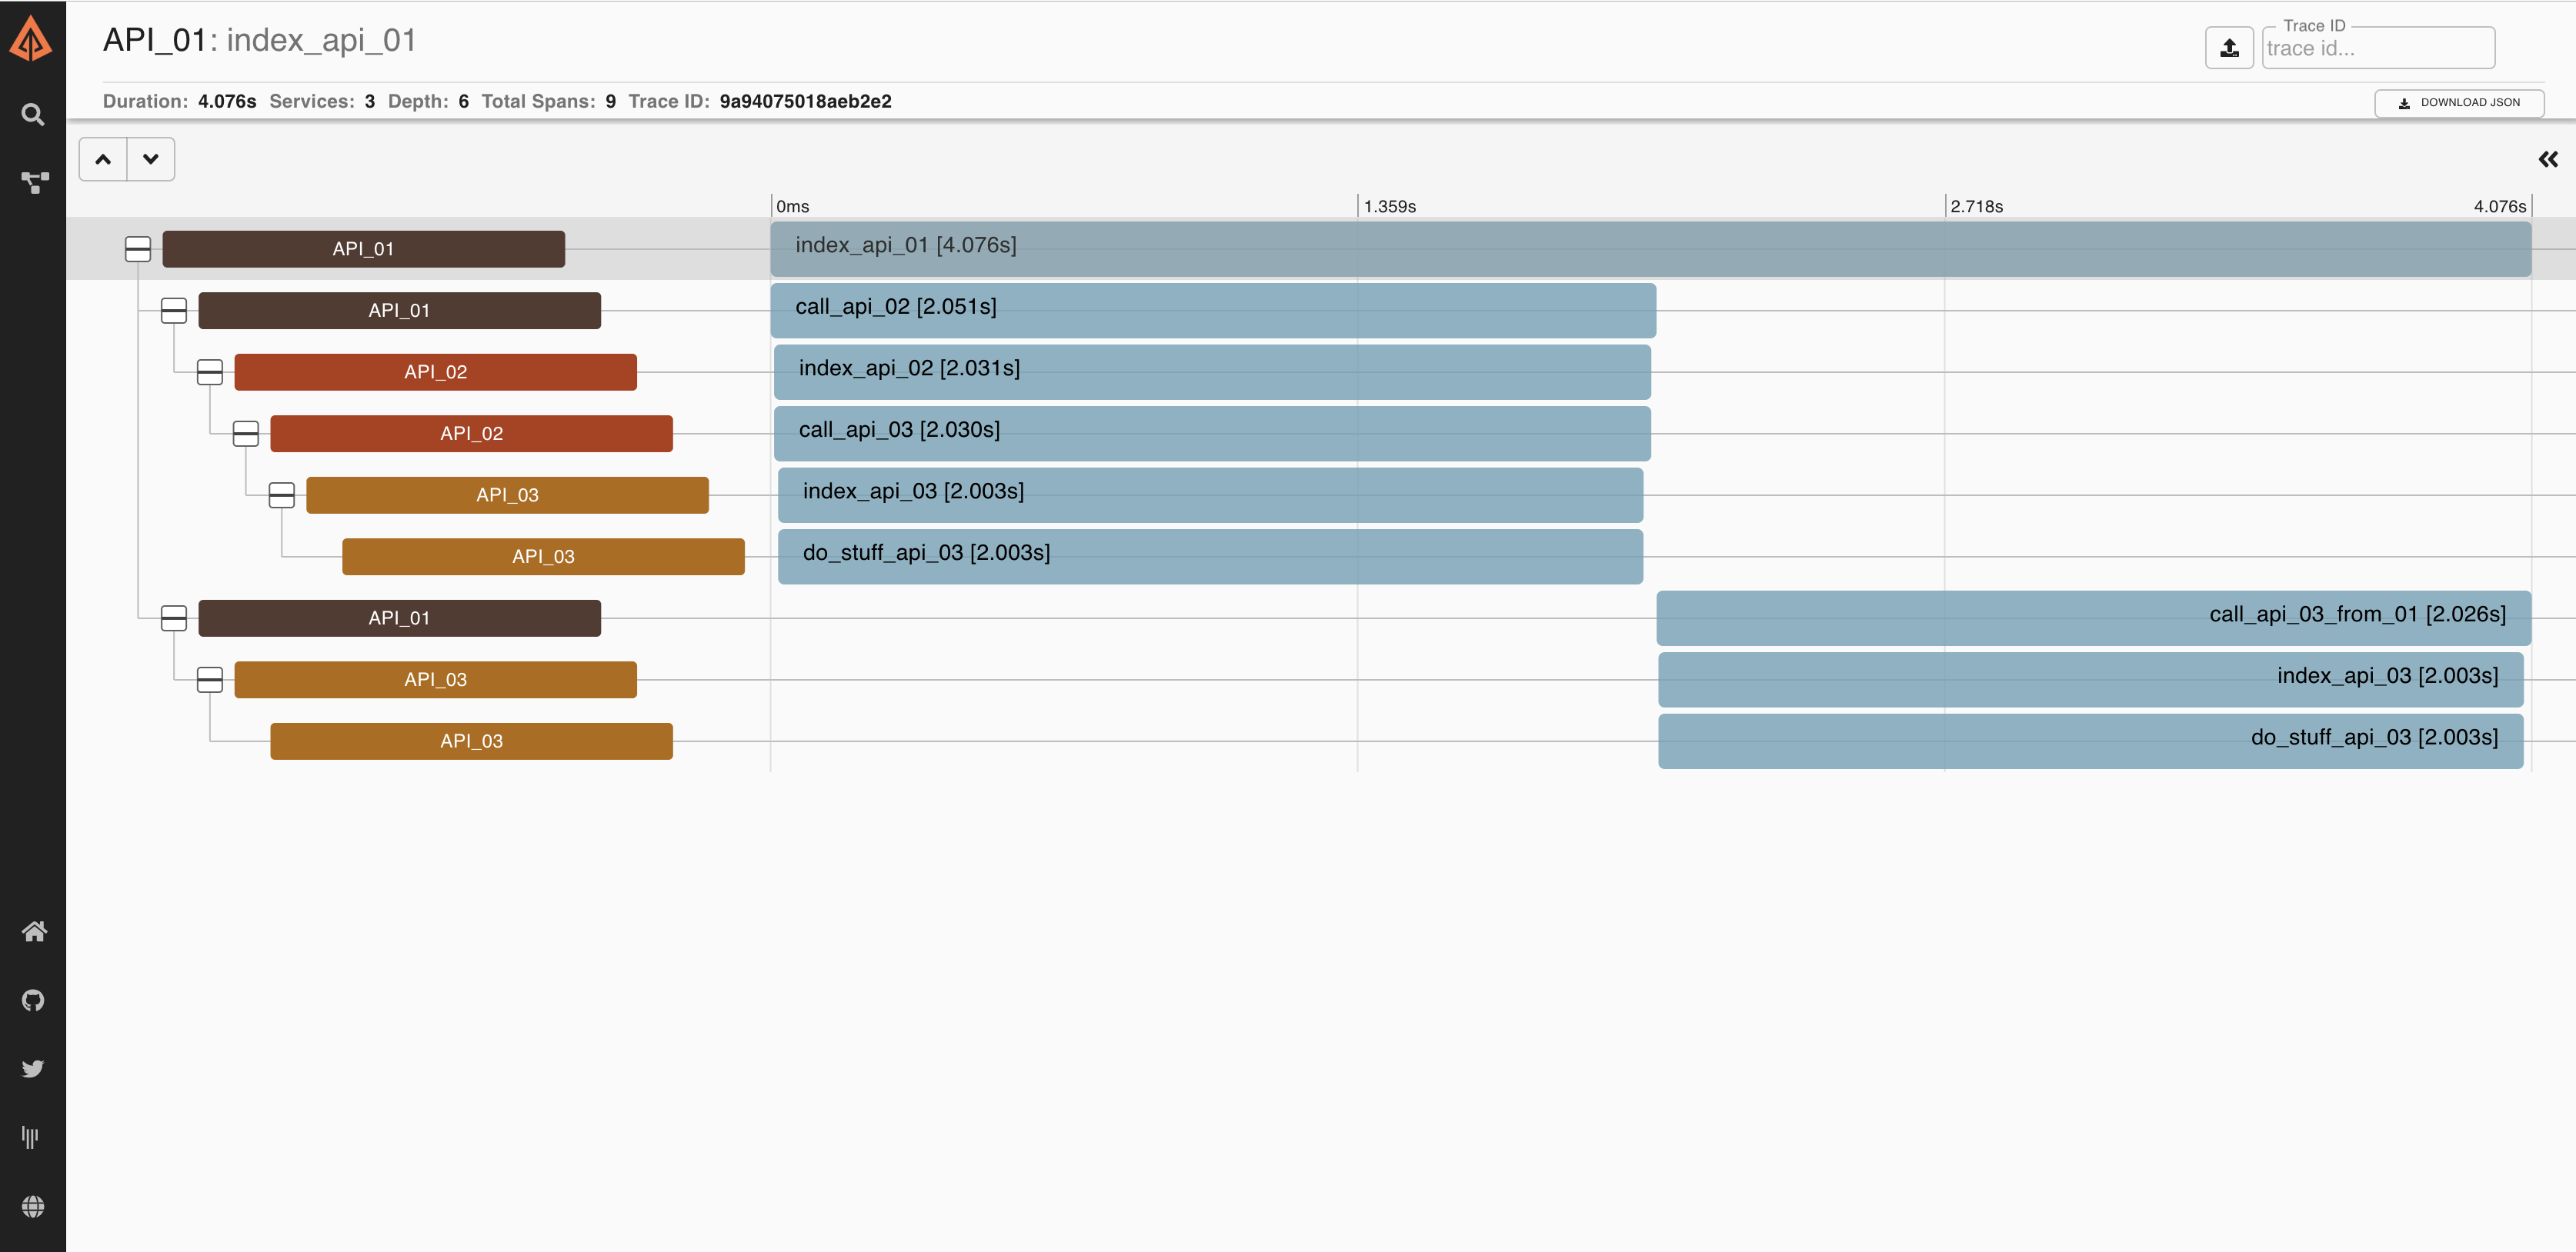Image resolution: width=2576 pixels, height=1252 pixels.
Task: Click the globe language icon
Action: coord(33,1206)
